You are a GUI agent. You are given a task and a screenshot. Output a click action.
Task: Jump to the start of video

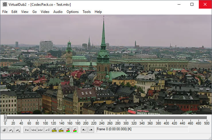click(27, 130)
